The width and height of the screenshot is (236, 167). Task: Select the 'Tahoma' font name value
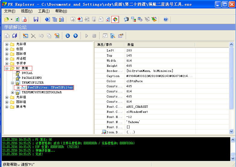tap(133, 122)
